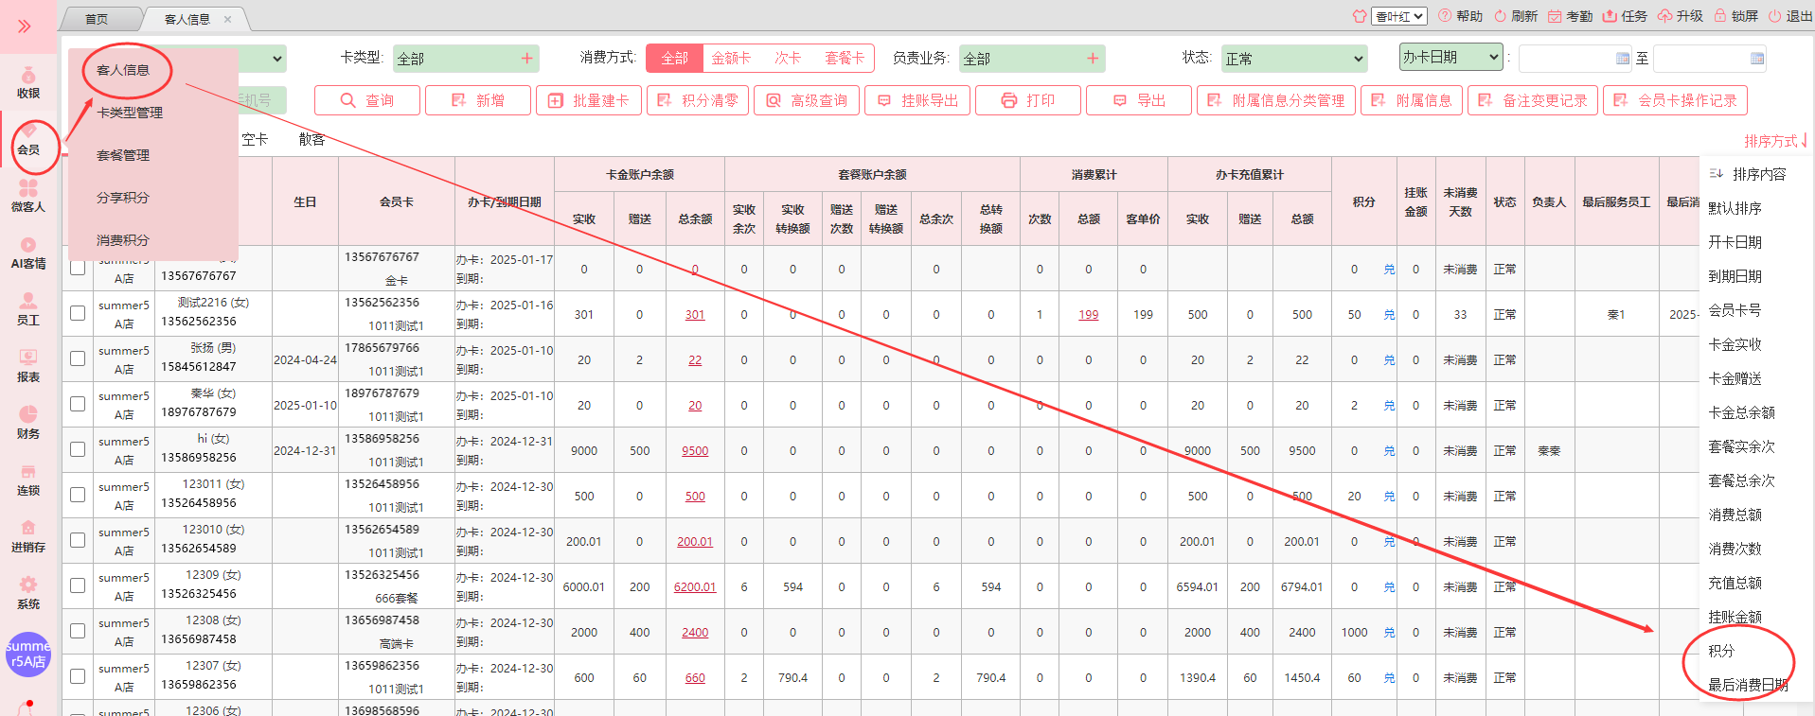Click the 积分清零 reset points button
The image size is (1815, 716).
click(x=698, y=100)
